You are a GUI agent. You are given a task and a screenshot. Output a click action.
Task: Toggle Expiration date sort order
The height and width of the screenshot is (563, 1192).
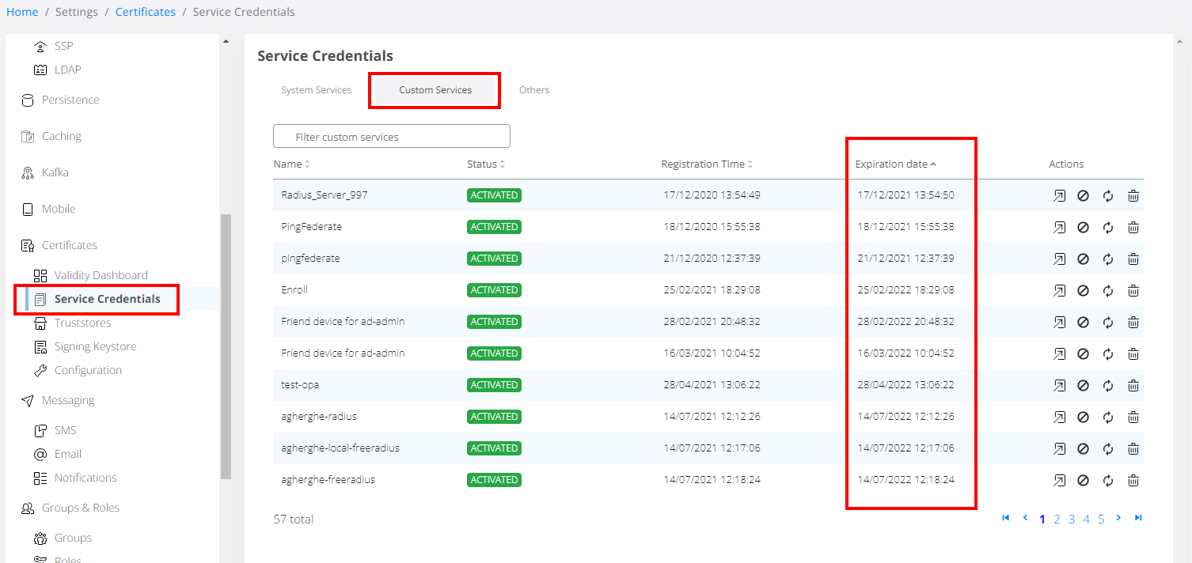[894, 164]
